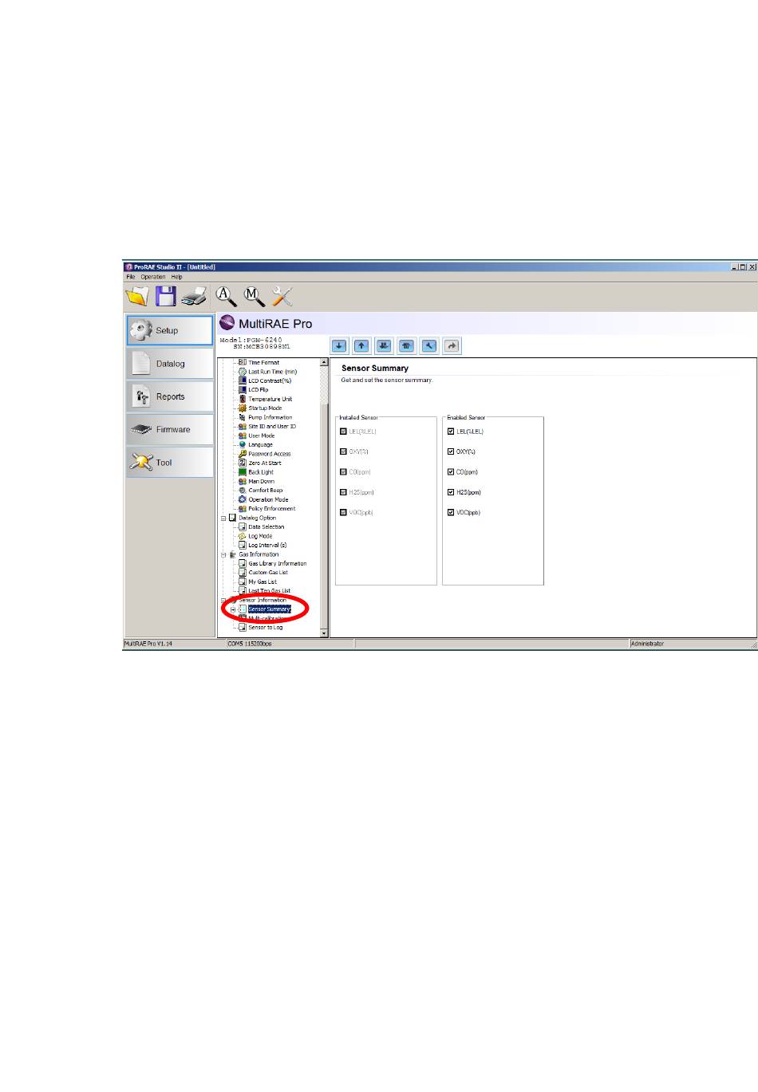Switch to the Datalog section
This screenshot has height=1092, width=758.
pyautogui.click(x=170, y=364)
